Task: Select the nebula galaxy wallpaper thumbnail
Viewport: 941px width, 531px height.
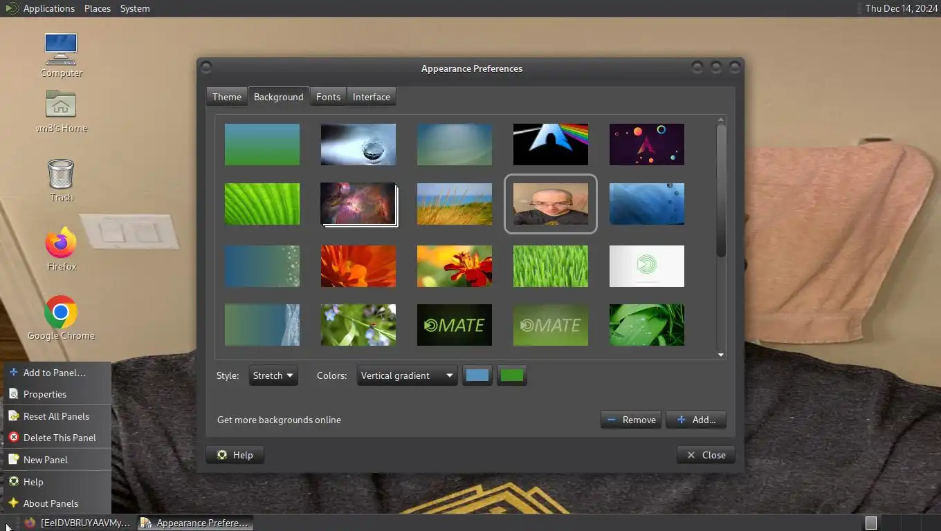Action: pos(358,204)
